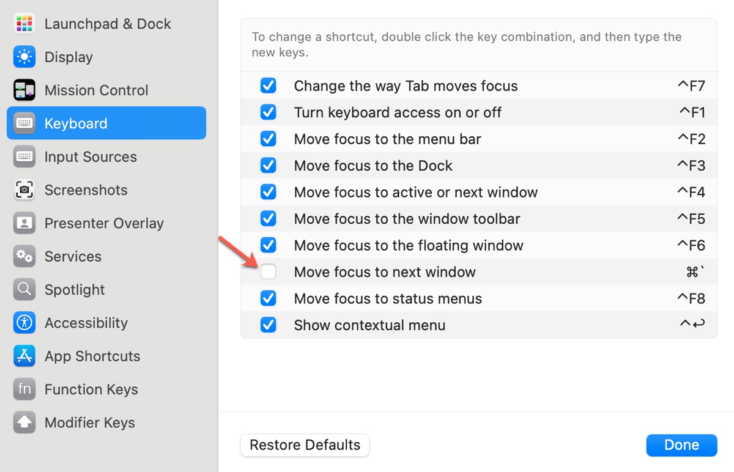Select the Screenshots camera icon
The width and height of the screenshot is (734, 472).
[24, 190]
